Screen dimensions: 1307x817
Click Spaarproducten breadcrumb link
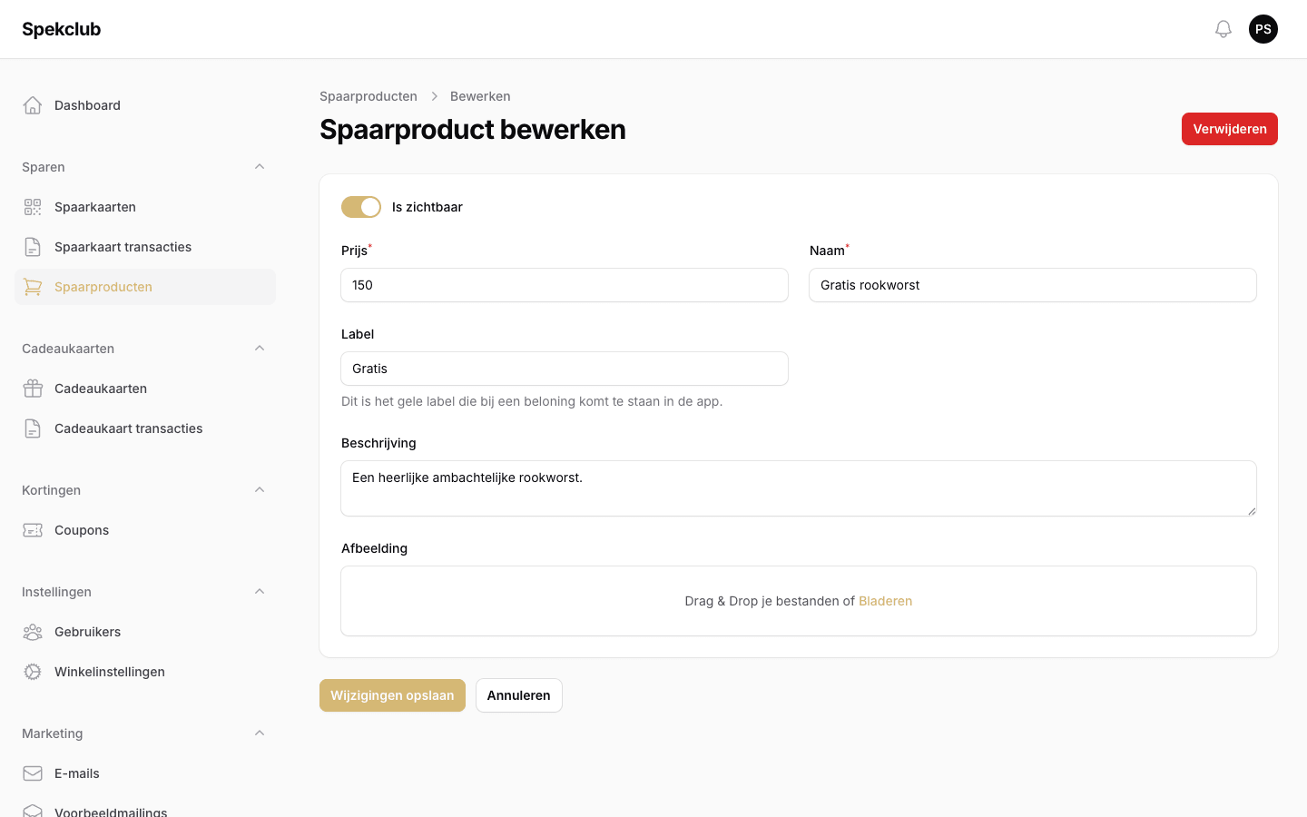click(x=369, y=96)
